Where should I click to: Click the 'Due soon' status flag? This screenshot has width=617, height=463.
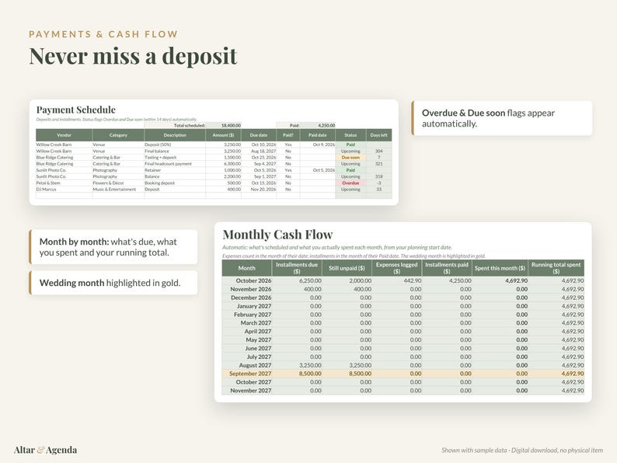pyautogui.click(x=350, y=158)
